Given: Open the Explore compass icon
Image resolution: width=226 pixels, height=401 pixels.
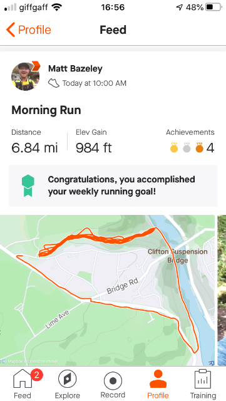Looking at the screenshot, I should coord(67,379).
